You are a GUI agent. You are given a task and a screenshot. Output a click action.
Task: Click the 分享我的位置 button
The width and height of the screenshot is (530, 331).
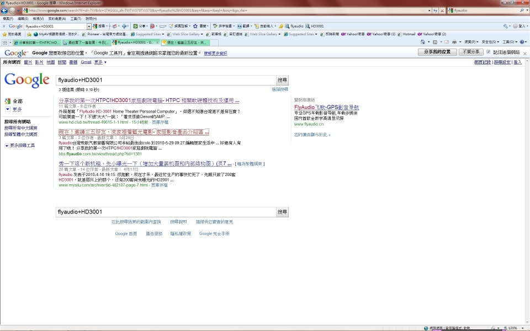(437, 52)
